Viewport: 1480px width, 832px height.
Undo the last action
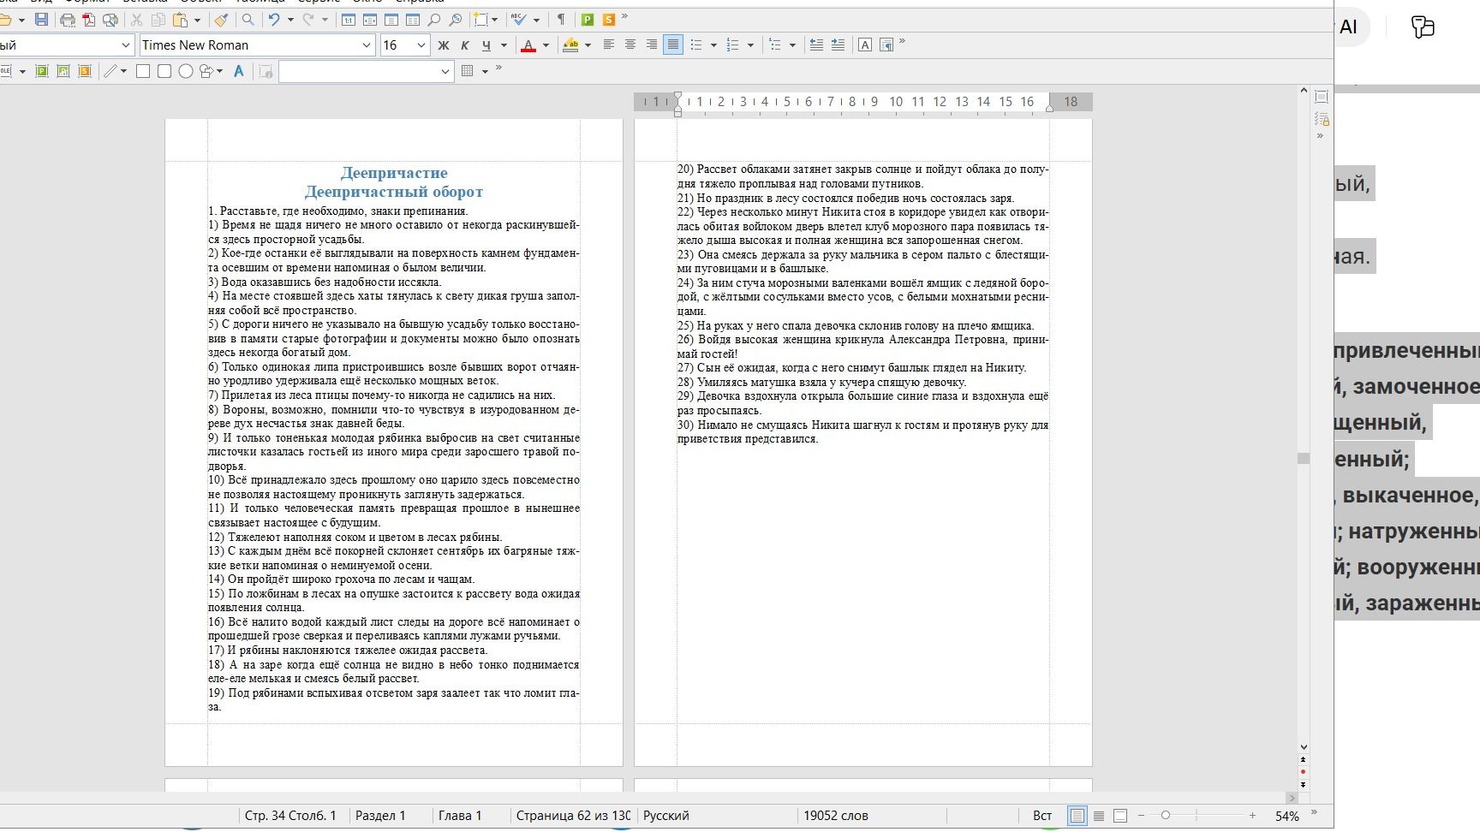click(274, 19)
